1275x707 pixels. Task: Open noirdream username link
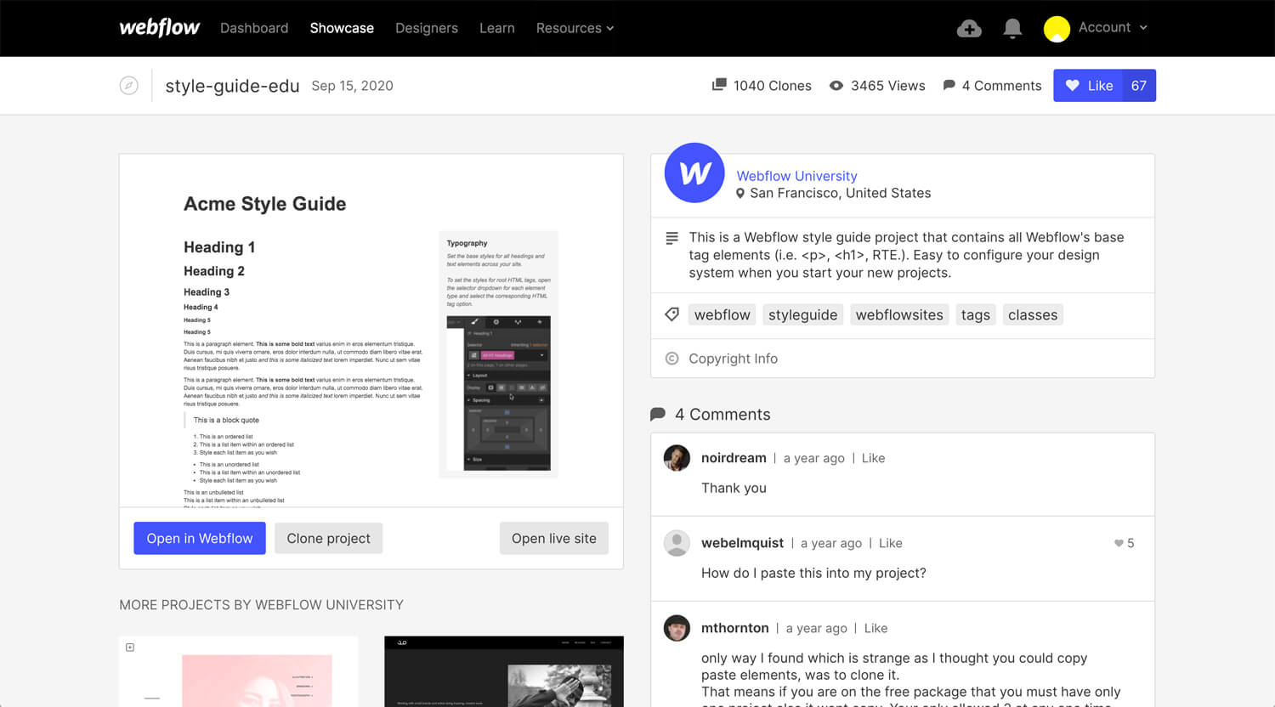[734, 458]
